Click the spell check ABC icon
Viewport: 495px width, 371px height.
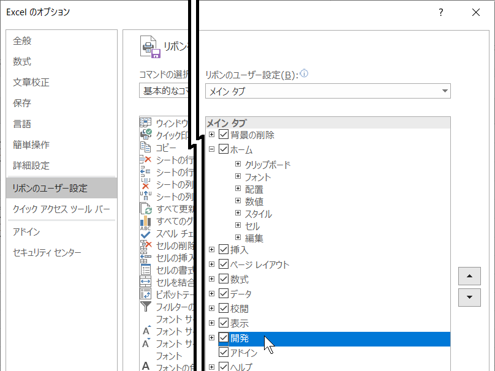(x=146, y=233)
